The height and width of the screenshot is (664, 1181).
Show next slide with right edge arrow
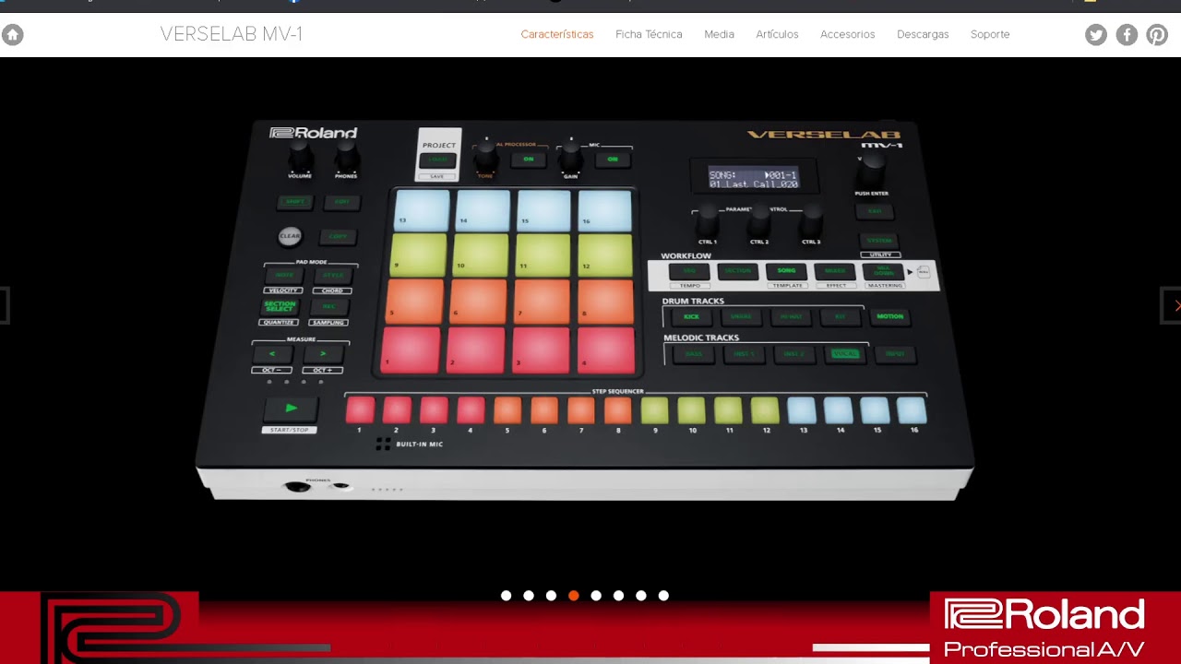pos(1173,305)
